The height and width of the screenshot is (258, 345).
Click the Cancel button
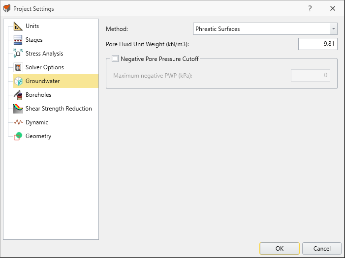point(322,248)
